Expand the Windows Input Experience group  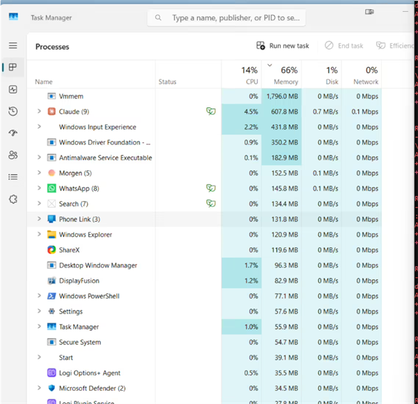(x=39, y=127)
